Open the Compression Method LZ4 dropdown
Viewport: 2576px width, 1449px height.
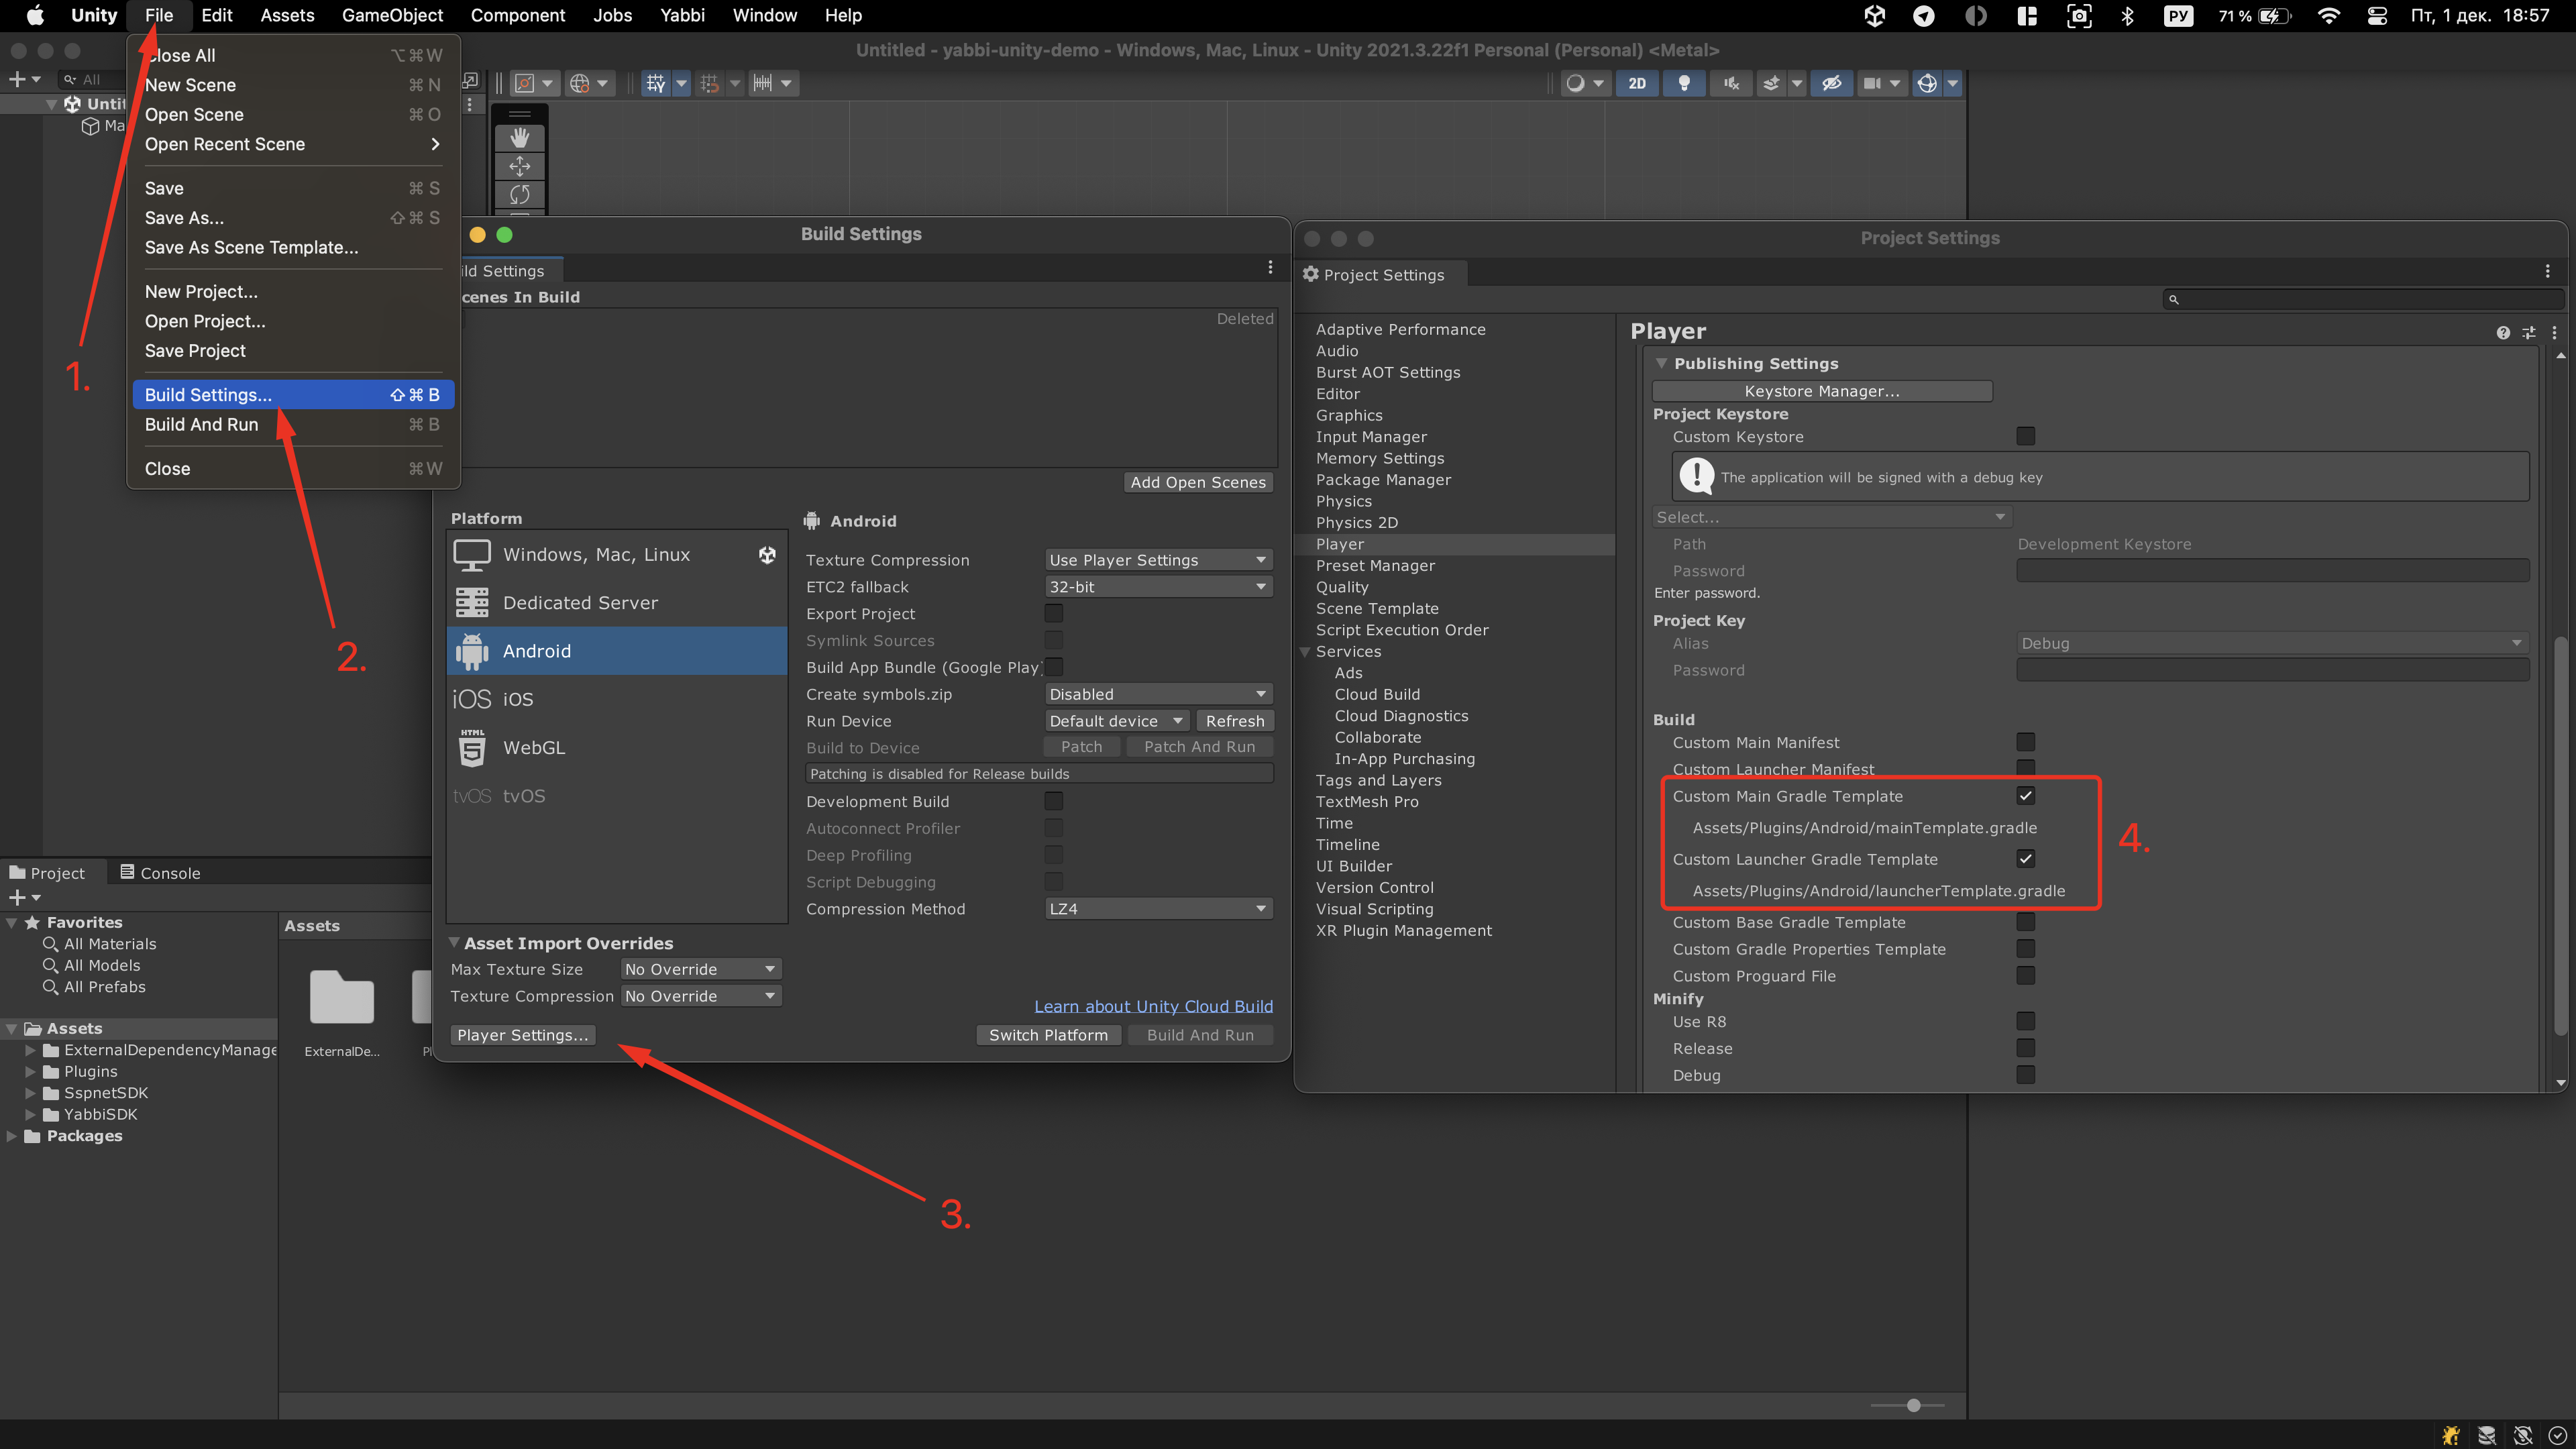(1157, 908)
